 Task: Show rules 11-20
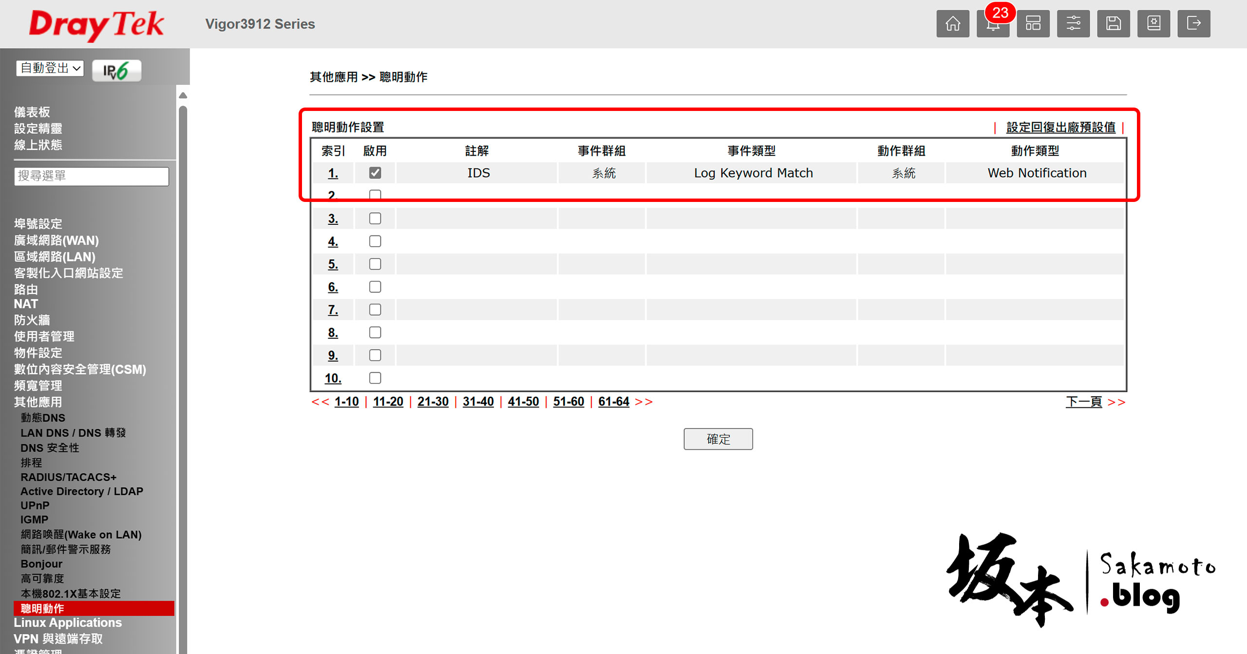click(388, 401)
